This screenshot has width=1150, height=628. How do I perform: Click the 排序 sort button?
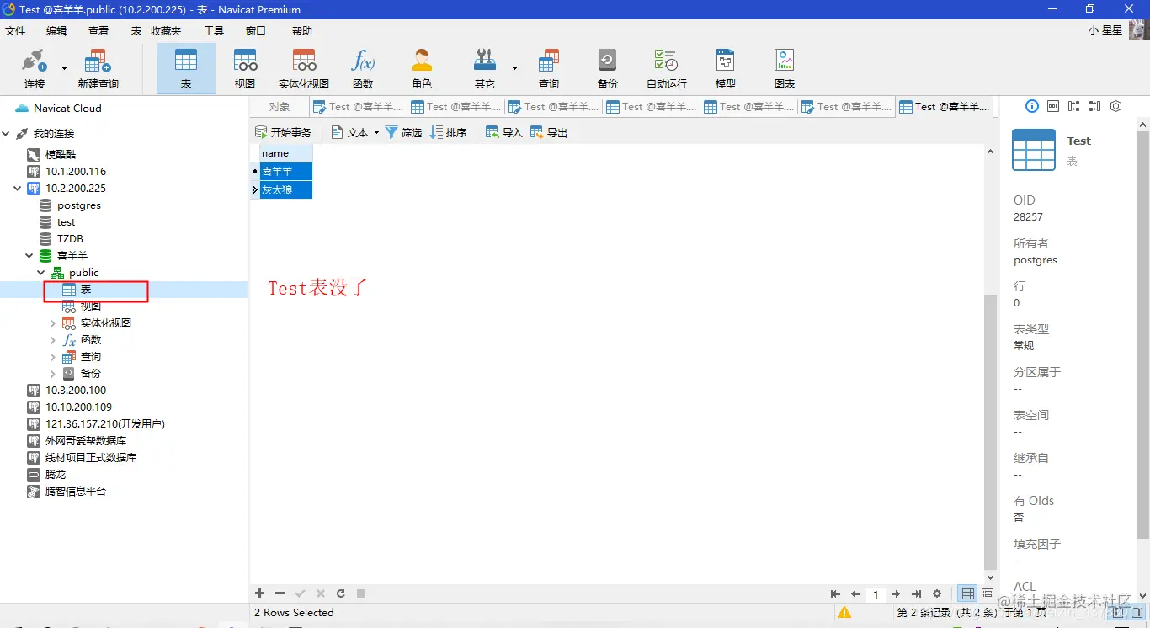coord(448,132)
